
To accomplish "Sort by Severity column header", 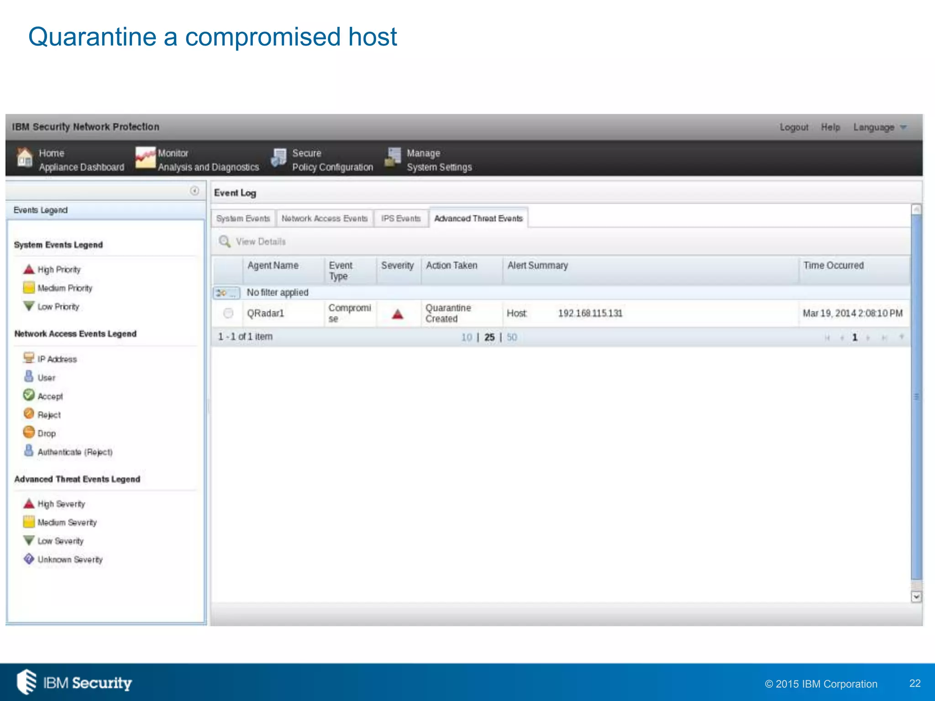I will click(399, 271).
